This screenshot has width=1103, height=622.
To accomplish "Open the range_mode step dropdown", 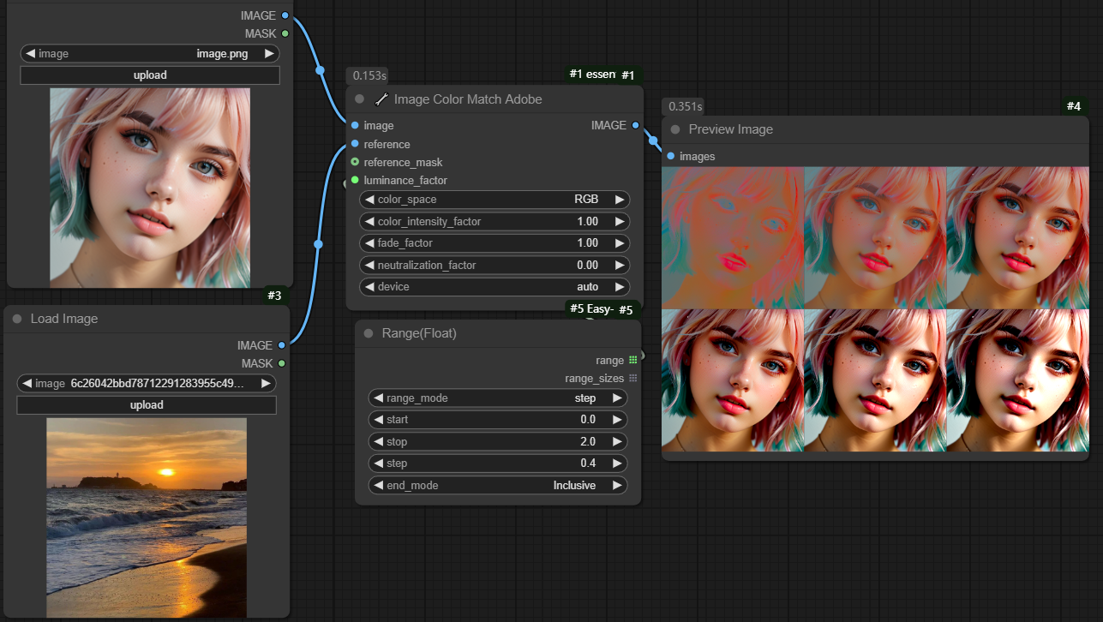I will (497, 398).
